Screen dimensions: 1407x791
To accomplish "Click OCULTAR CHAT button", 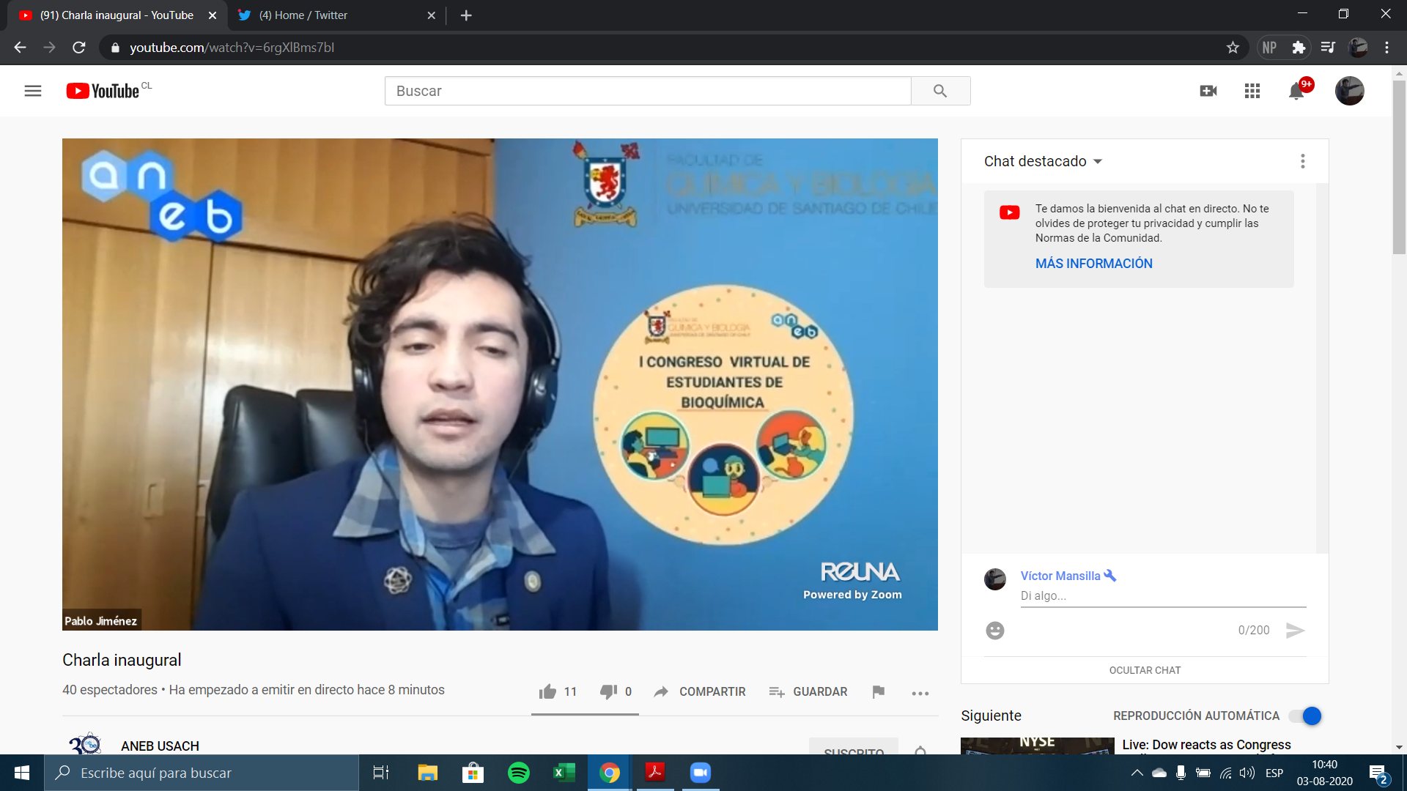I will (x=1145, y=670).
